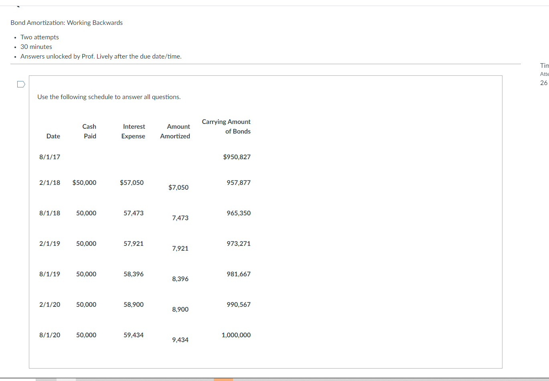Click the amortized amount $7,050
The image size is (549, 381).
178,188
